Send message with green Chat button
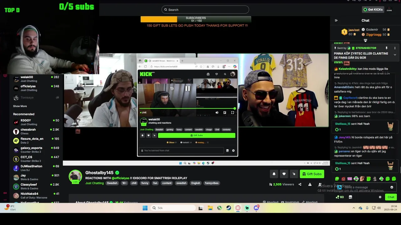The height and width of the screenshot is (225, 401). pos(391,197)
